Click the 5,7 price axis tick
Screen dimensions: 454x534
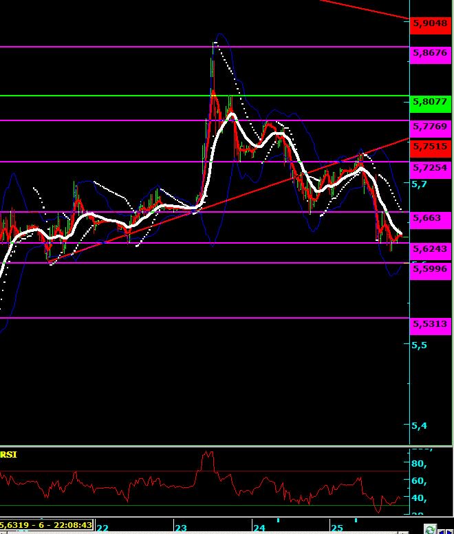tap(419, 184)
